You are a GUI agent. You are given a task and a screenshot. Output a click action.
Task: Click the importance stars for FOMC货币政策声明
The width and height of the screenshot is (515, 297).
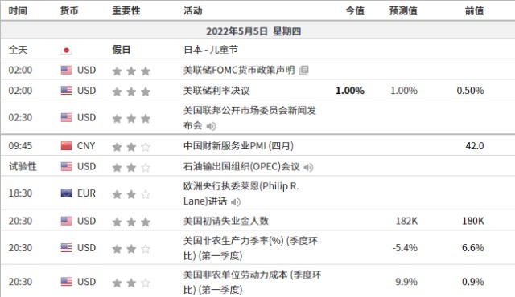tap(131, 71)
